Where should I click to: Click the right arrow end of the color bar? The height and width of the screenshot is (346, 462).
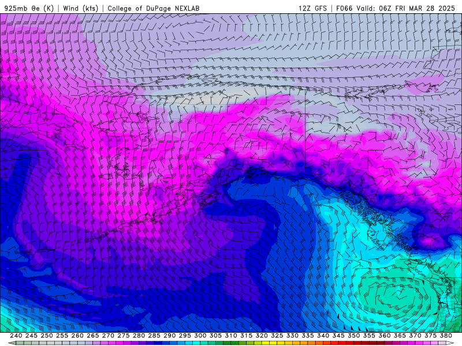coord(450,343)
